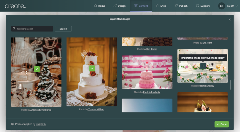
Task: Open Ron James photographer link
Action: 152,49
